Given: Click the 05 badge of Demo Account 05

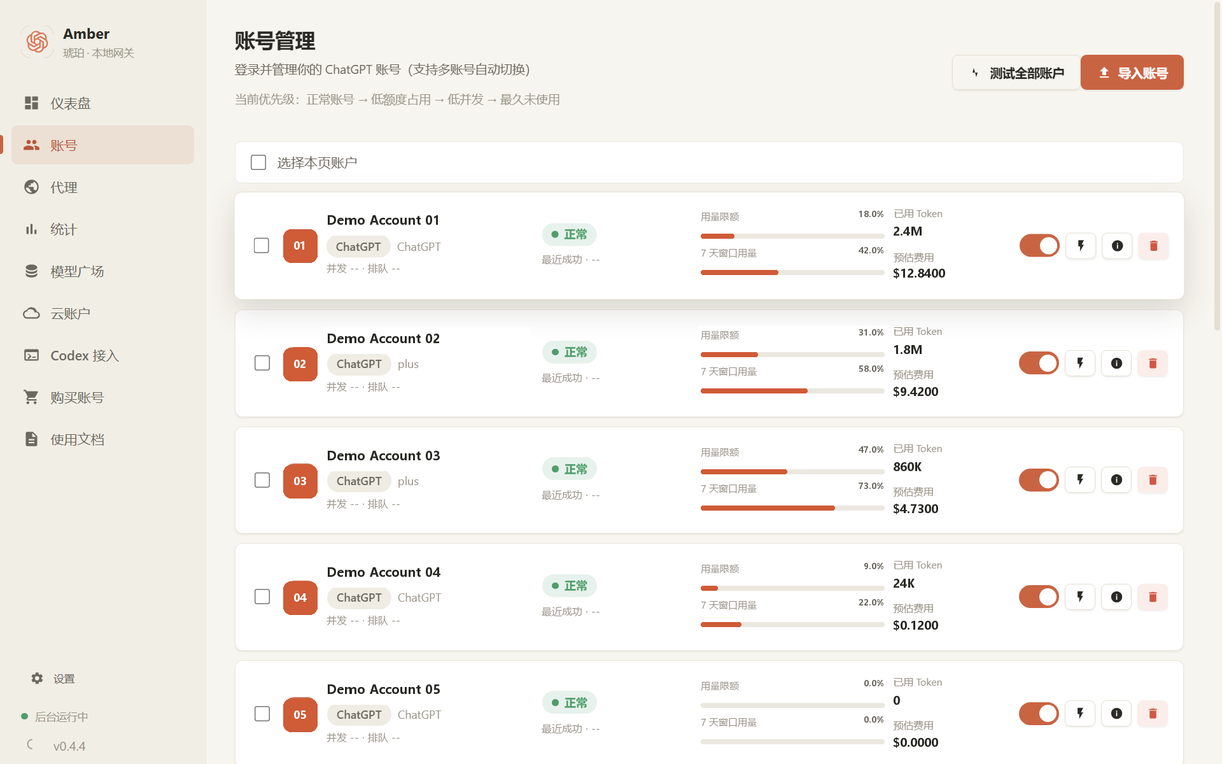Looking at the screenshot, I should coord(300,714).
